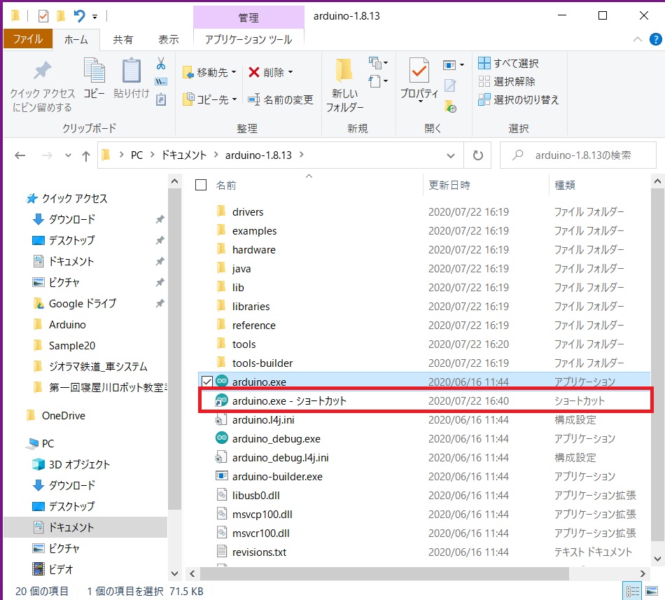Open the Google ドライブ quick access item
Screen dimensions: 665x600
coord(83,304)
